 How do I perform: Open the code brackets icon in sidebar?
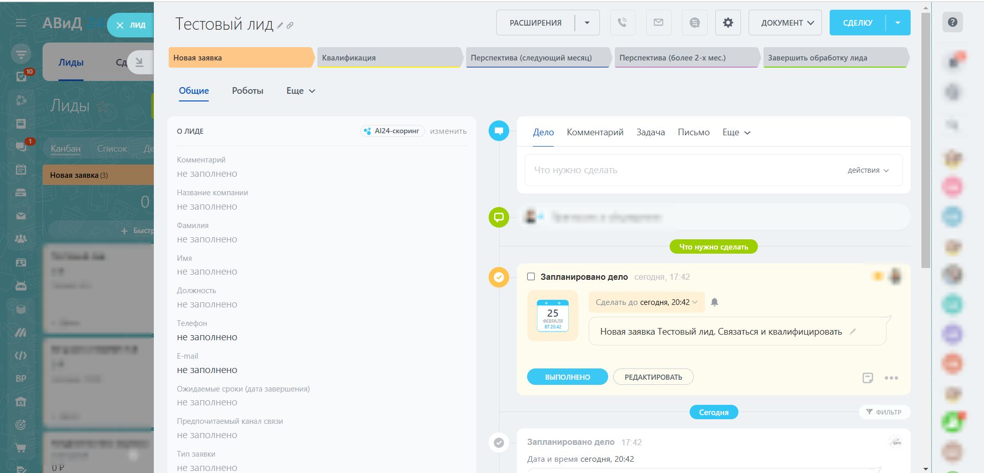click(21, 356)
